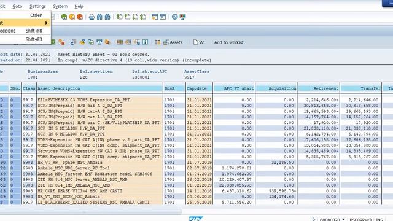Click the Create New Session icon

[x=155, y=17]
